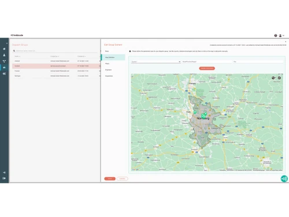This screenshot has width=289, height=217.
Task: Click the rightmost round map control icon
Action: click(x=279, y=78)
